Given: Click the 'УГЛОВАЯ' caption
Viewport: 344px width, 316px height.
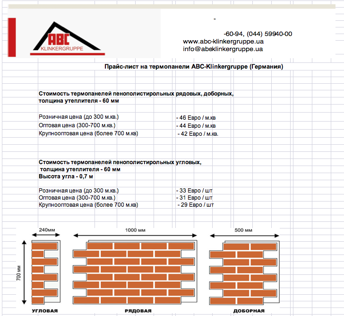Looking at the screenshot, I should pyautogui.click(x=45, y=311).
